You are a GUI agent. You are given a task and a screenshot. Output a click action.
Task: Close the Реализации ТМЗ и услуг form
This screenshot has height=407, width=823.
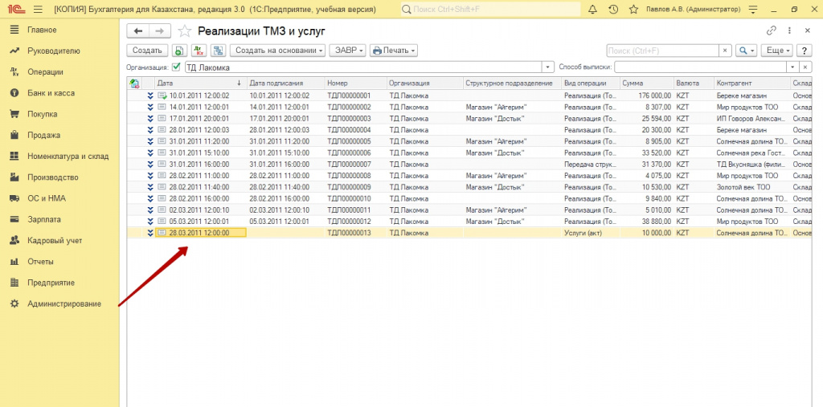(808, 31)
